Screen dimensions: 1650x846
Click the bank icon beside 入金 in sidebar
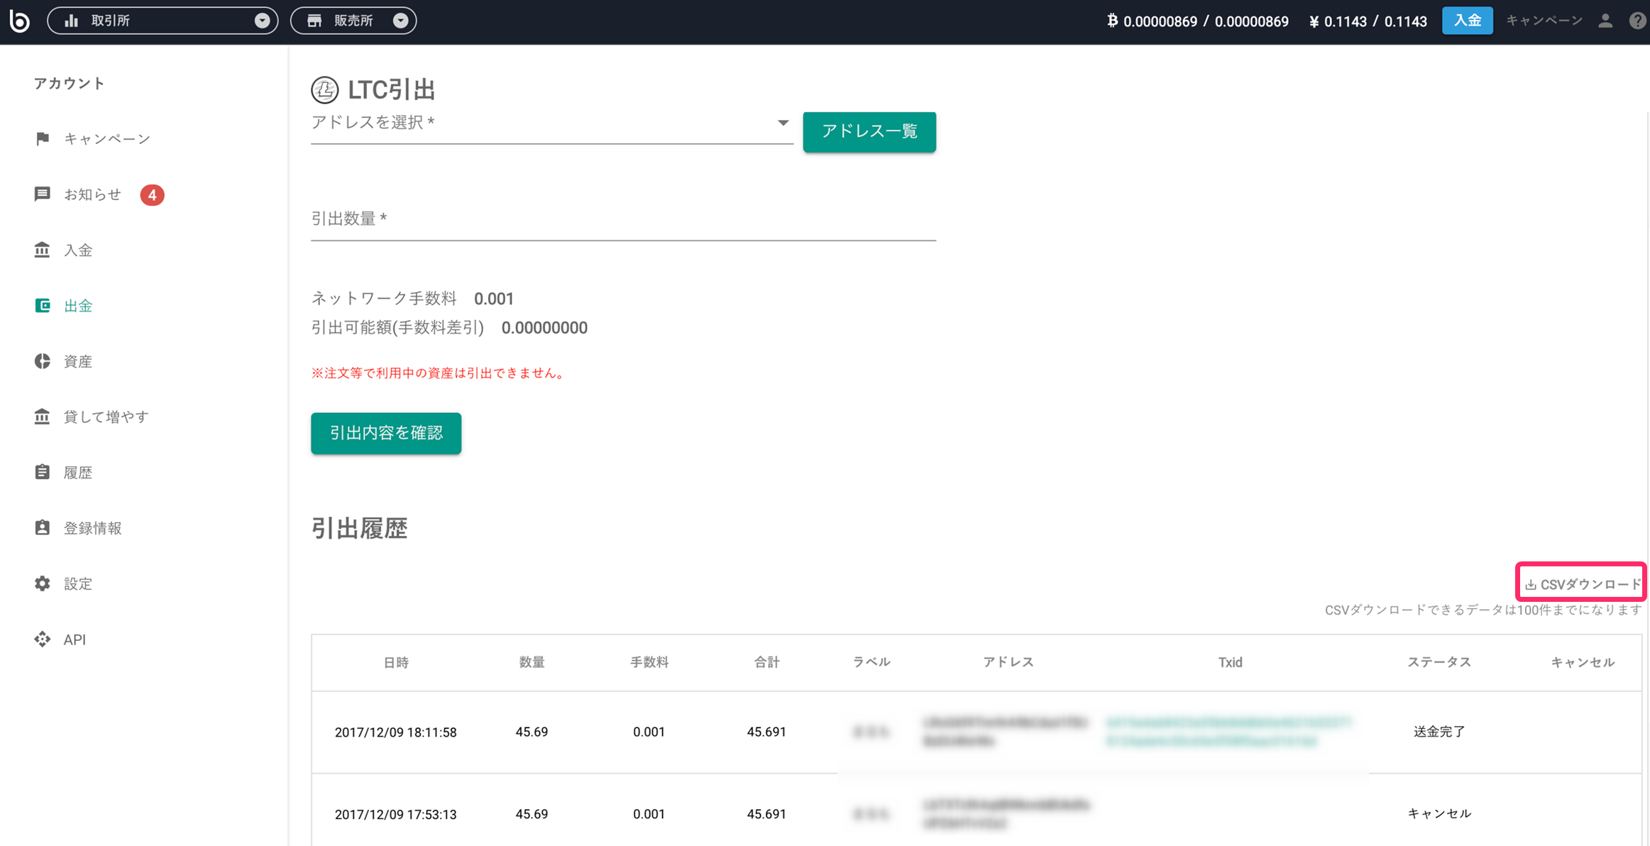43,250
